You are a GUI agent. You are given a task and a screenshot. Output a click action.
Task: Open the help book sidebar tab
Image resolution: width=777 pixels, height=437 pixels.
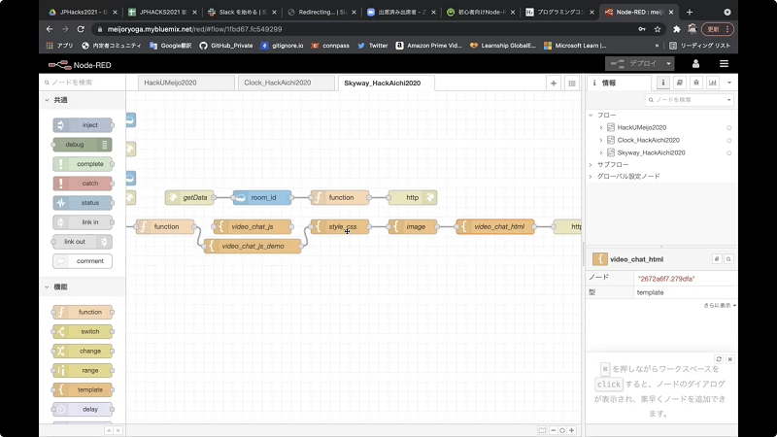pyautogui.click(x=679, y=84)
